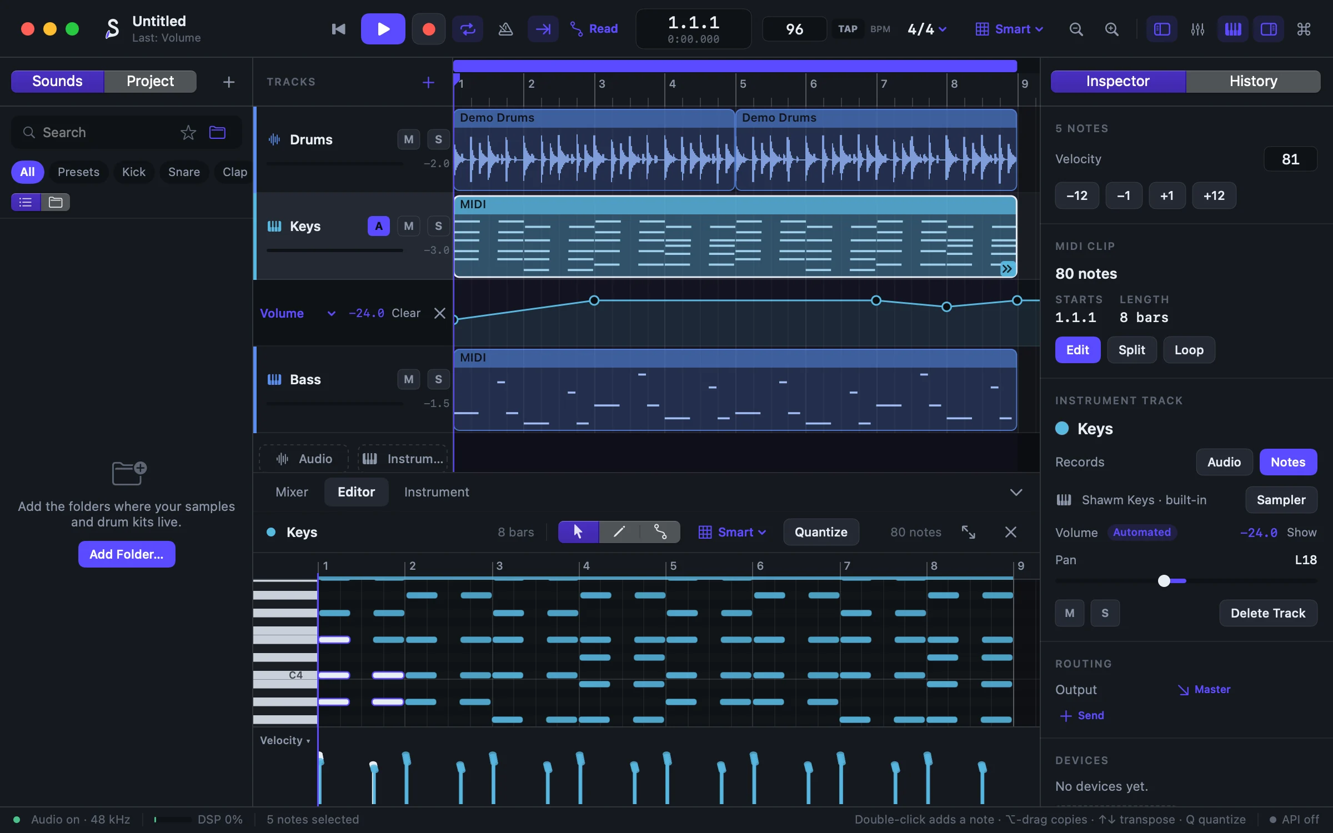Click the Delete Track button
This screenshot has height=833, width=1333.
coord(1268,613)
